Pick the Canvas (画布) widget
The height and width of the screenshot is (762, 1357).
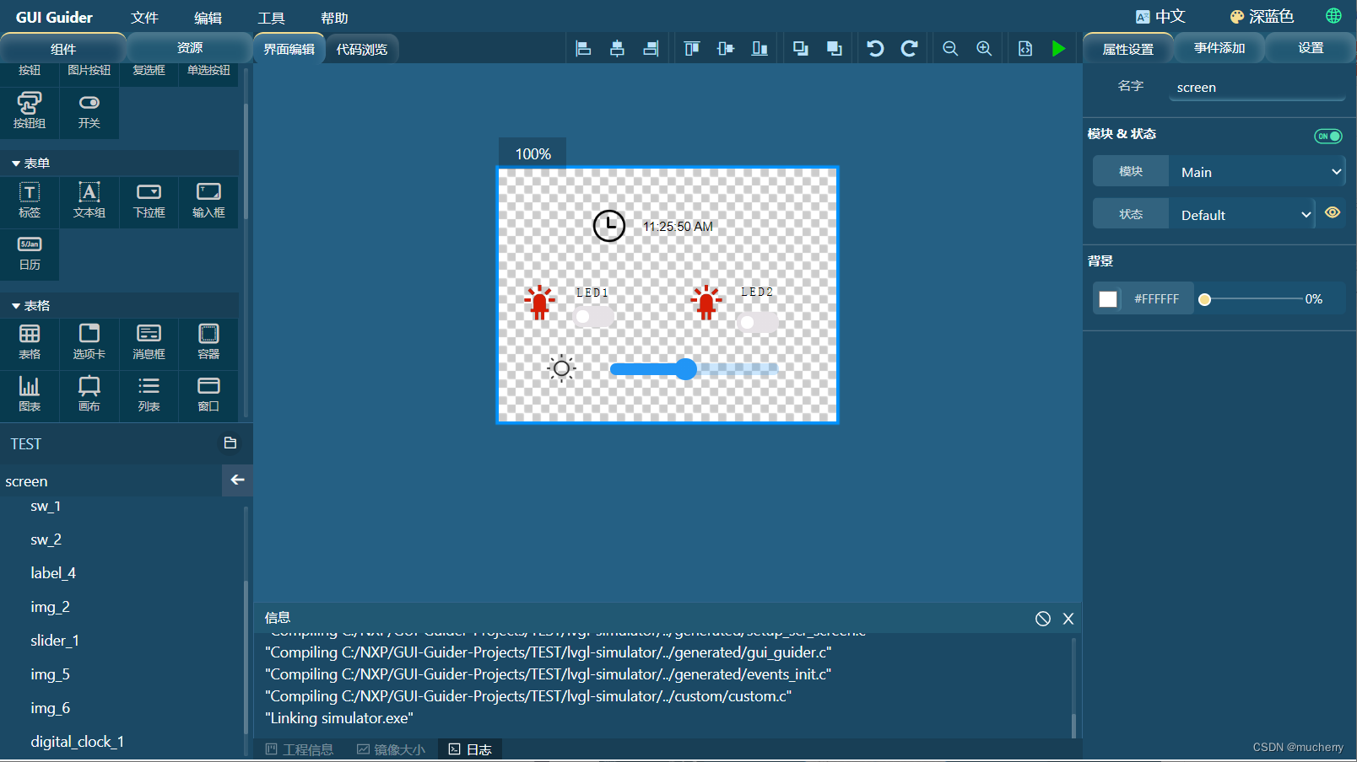point(89,394)
